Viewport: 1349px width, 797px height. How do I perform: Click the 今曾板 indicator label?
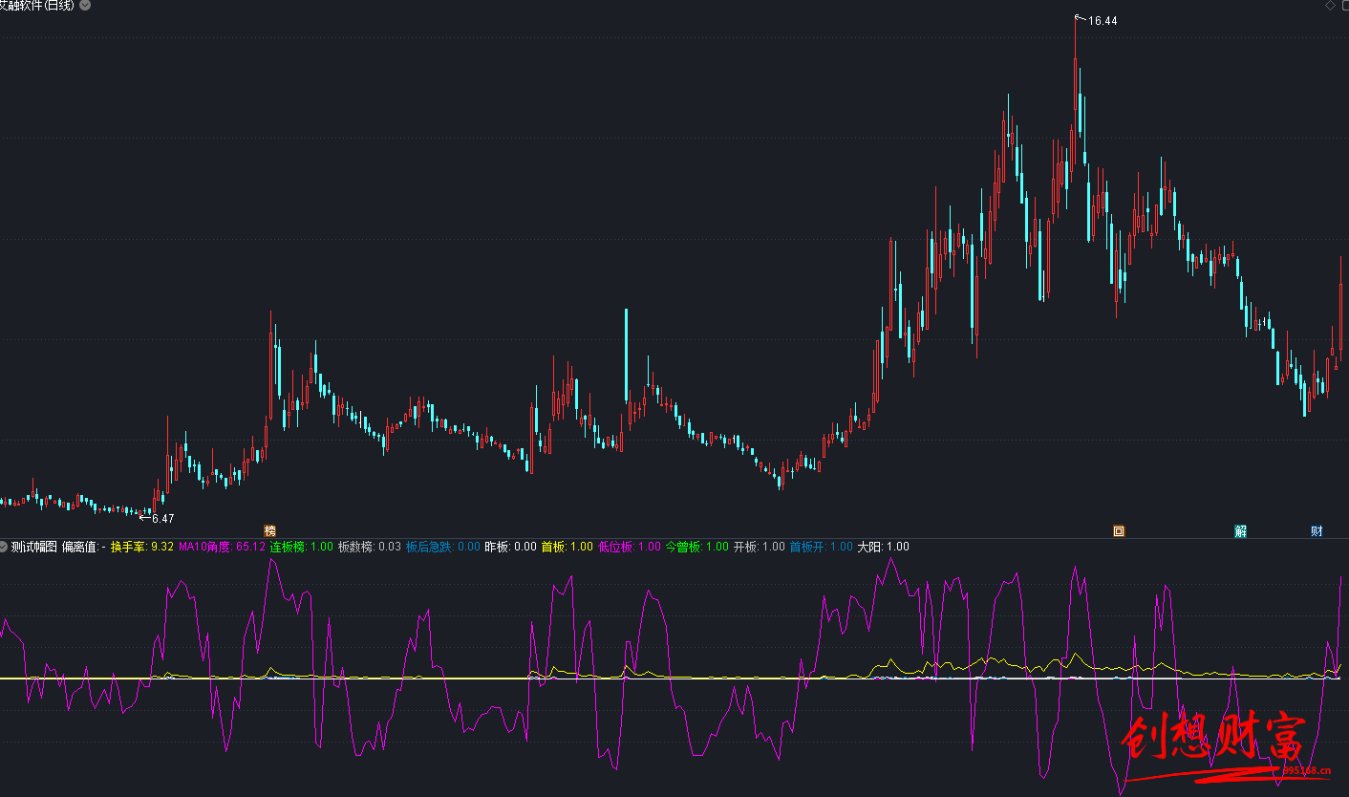[x=683, y=547]
